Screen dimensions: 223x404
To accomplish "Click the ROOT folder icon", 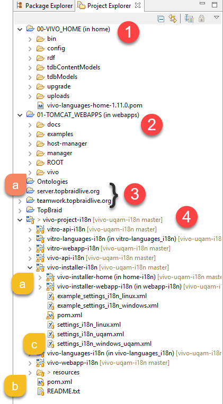I will [40, 163].
